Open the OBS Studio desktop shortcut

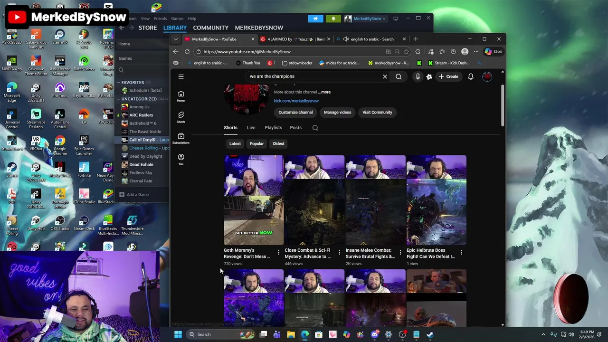point(60,224)
